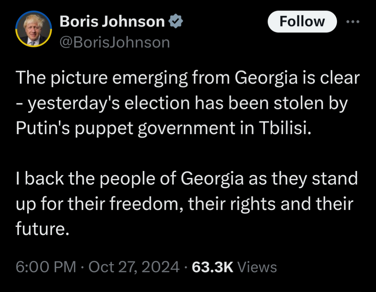The image size is (376, 292).
Task: Click the blue verified checkmark badge
Action: click(176, 22)
